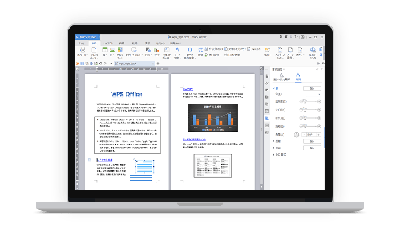Open the shapes (図形) icon
The image size is (400, 240).
pos(148,50)
